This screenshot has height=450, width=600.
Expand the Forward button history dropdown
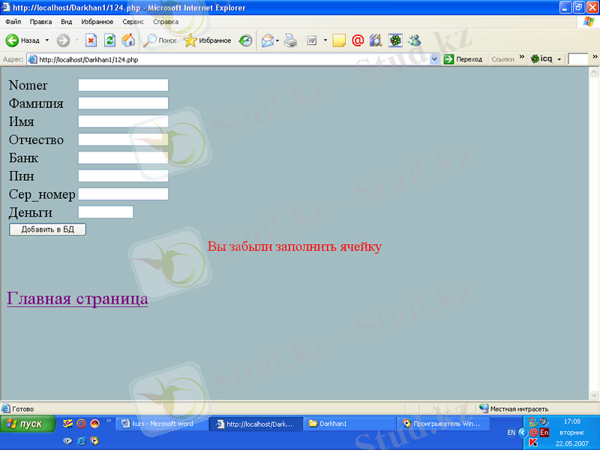tap(77, 40)
